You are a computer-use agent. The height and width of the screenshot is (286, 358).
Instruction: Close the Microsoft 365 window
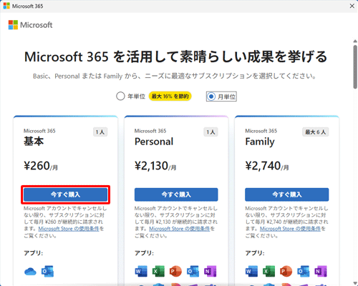click(x=352, y=6)
